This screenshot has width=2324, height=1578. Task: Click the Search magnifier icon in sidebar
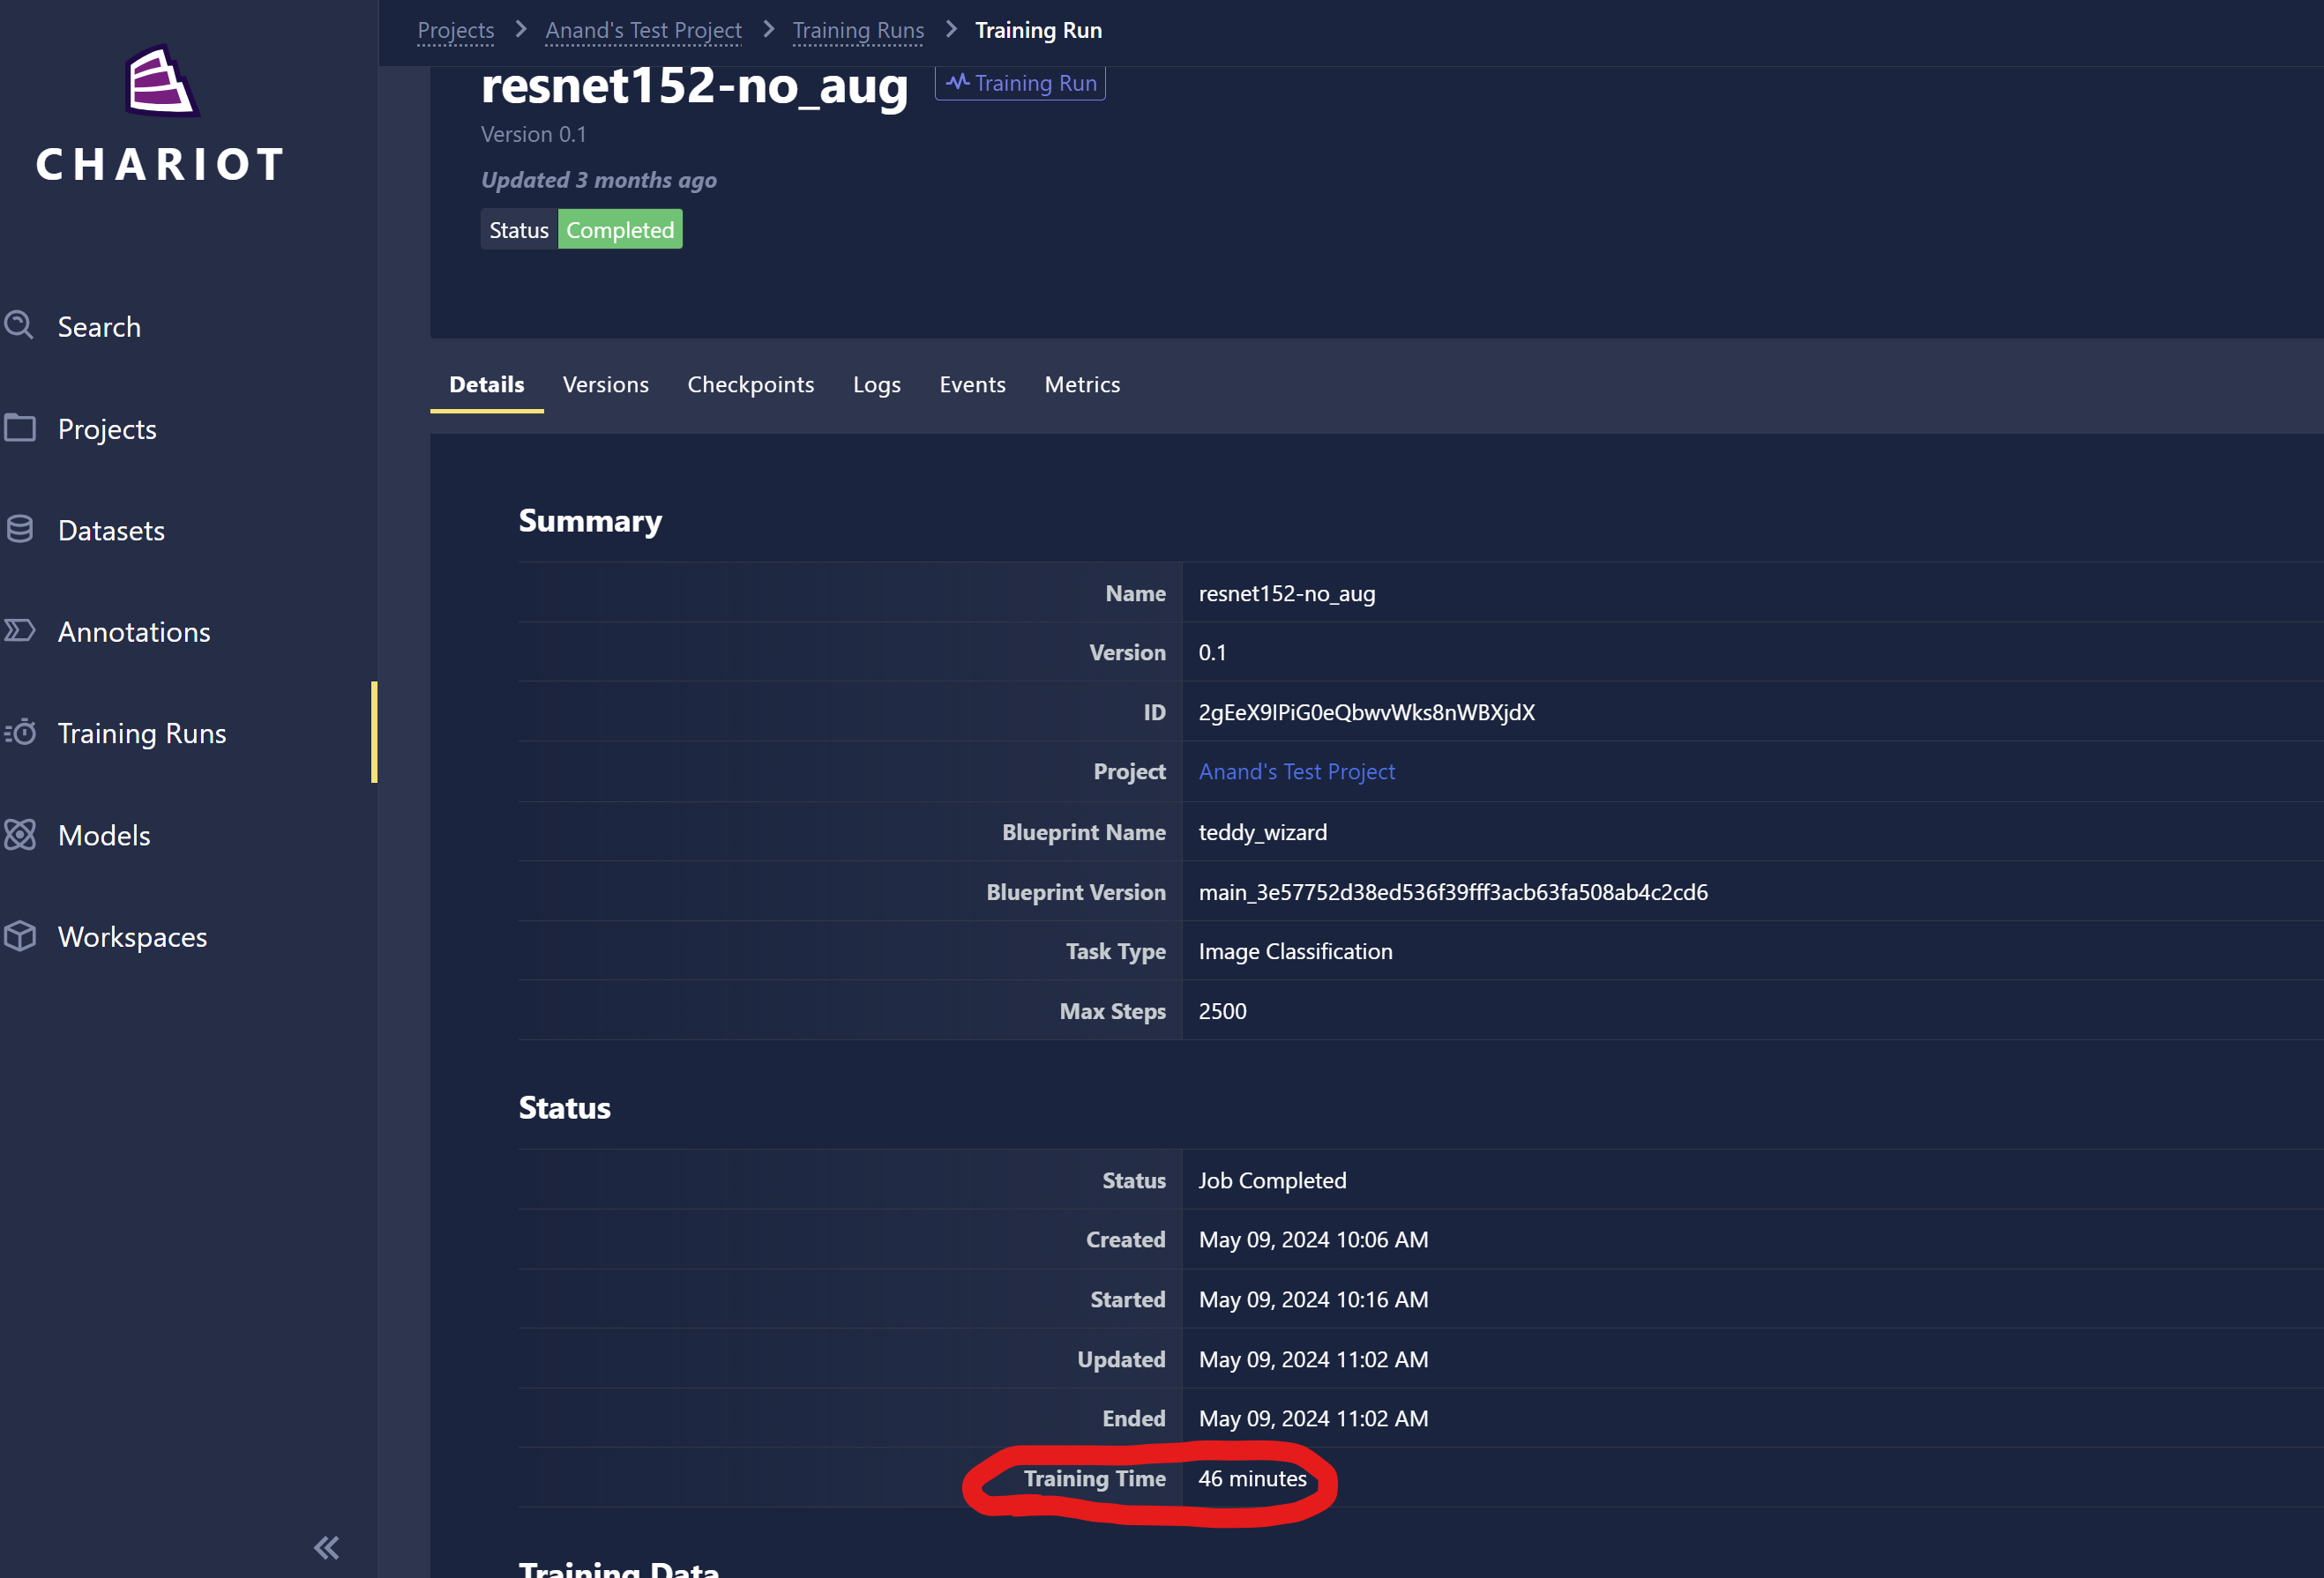19,326
